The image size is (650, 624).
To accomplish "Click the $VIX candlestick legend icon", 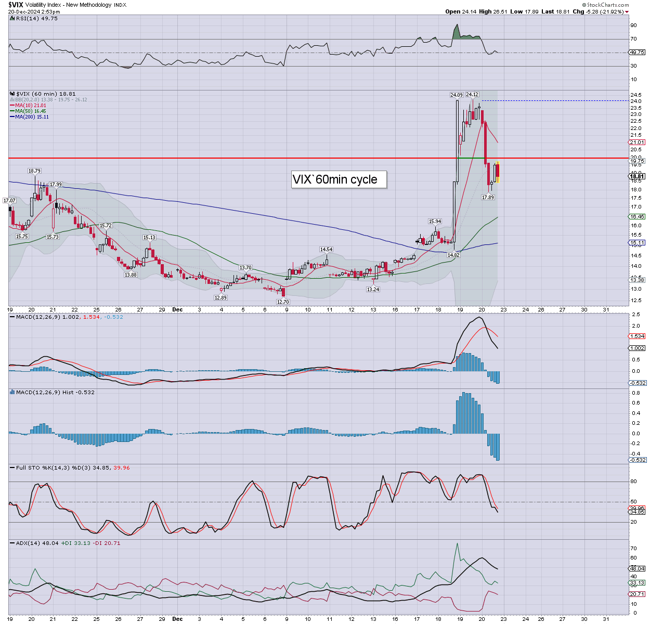I will pos(12,94).
